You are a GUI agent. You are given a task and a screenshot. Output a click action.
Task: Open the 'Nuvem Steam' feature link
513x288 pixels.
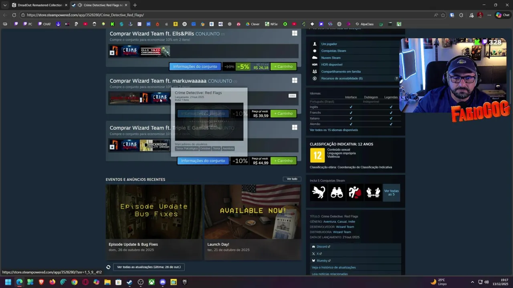pyautogui.click(x=331, y=58)
